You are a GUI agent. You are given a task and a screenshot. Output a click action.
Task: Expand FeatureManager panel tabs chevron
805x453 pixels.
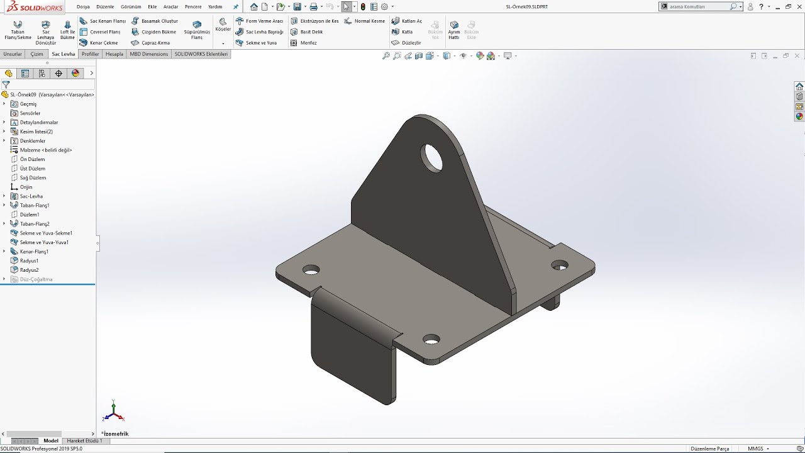(91, 73)
